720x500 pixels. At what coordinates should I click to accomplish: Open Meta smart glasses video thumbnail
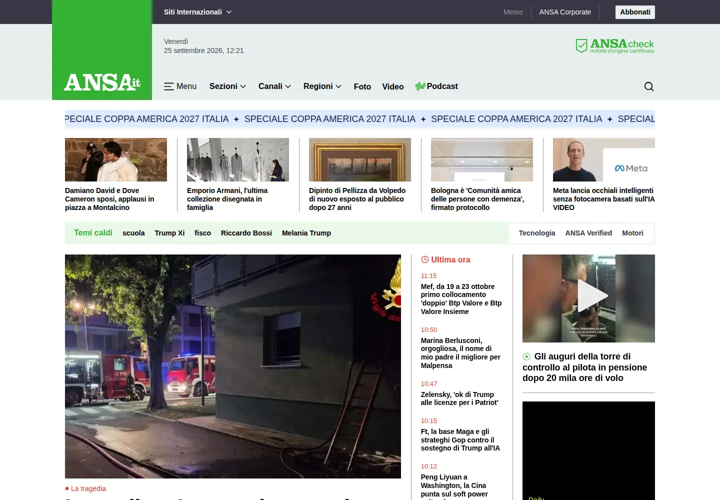click(x=604, y=159)
